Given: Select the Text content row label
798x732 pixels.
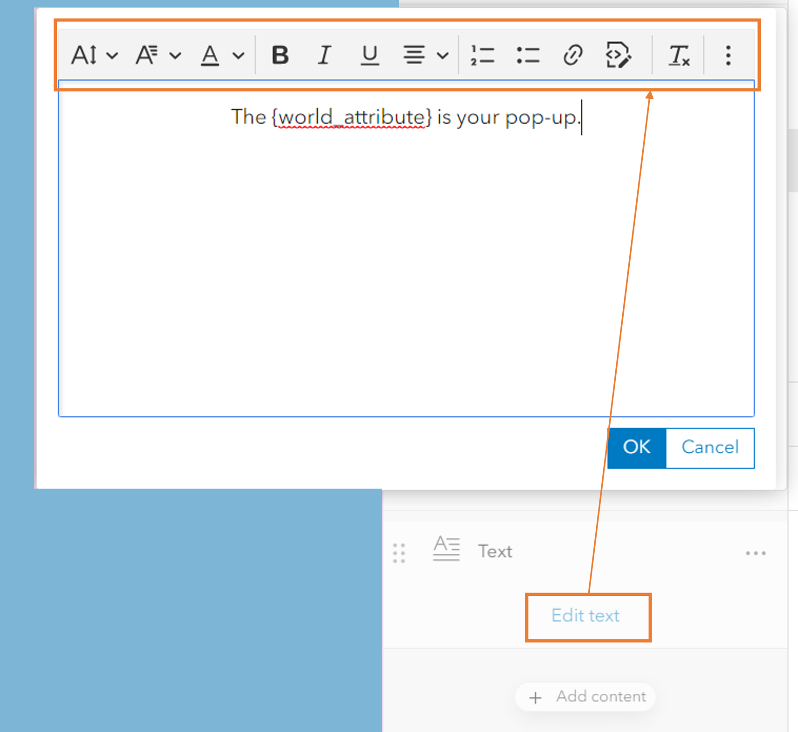Looking at the screenshot, I should pos(495,552).
